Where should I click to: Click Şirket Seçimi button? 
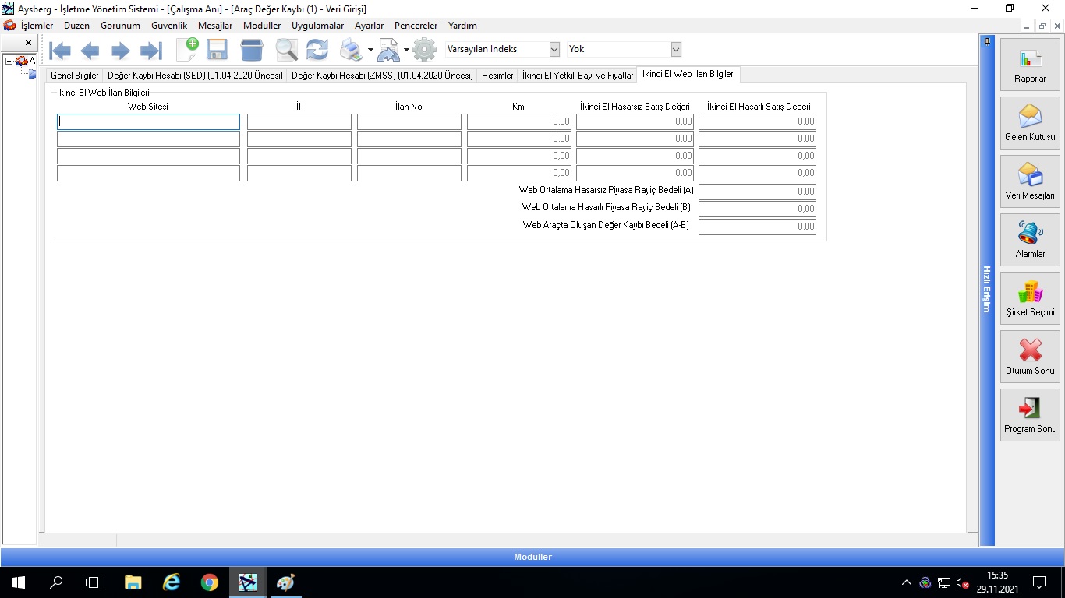[1030, 298]
